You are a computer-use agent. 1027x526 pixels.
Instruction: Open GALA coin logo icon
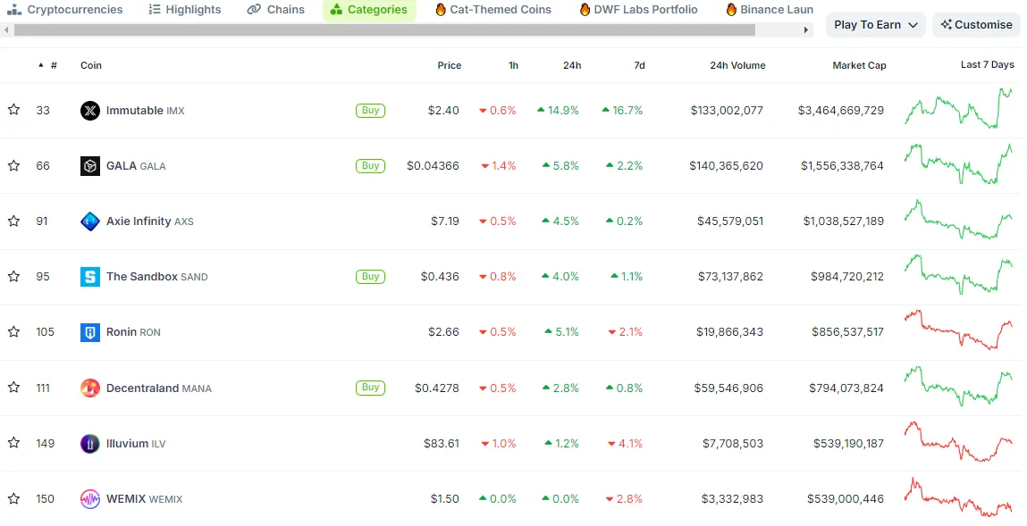[89, 165]
